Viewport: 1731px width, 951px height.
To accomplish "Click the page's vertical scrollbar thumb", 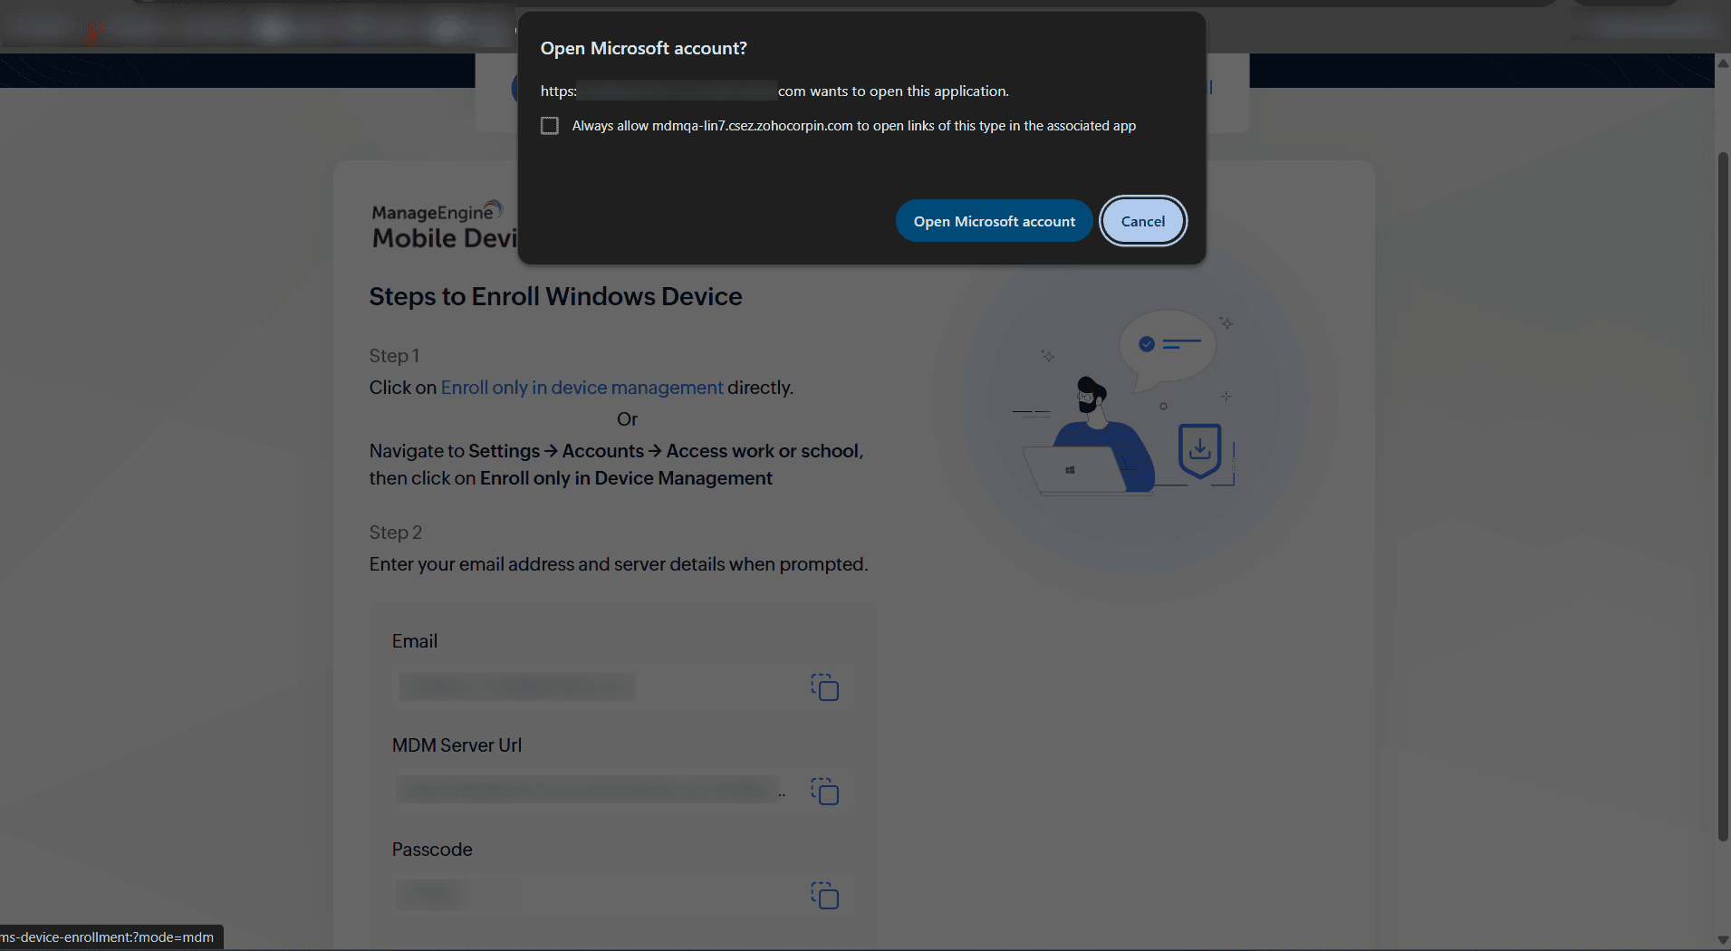I will coord(1722,496).
